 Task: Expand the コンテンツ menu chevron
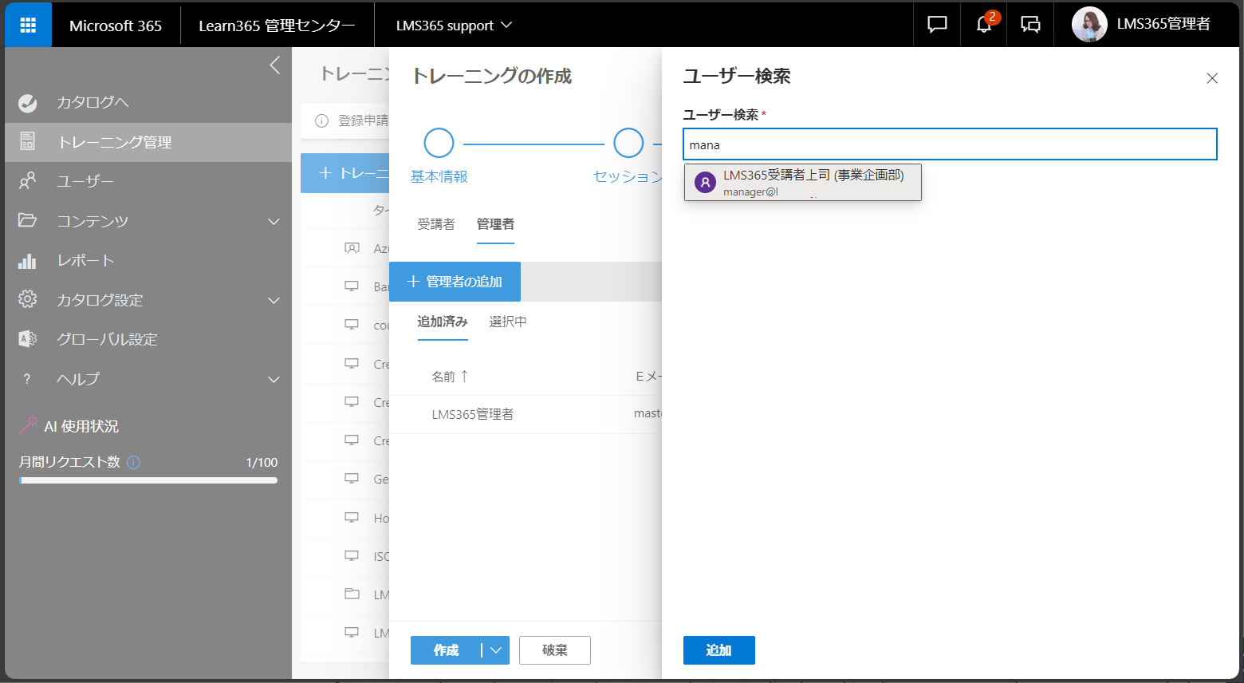pos(274,221)
